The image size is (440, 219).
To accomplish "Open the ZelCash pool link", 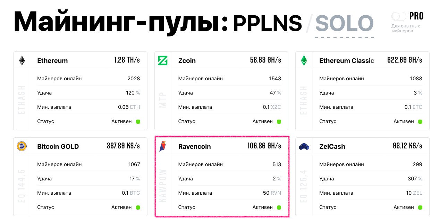I will pos(332,146).
